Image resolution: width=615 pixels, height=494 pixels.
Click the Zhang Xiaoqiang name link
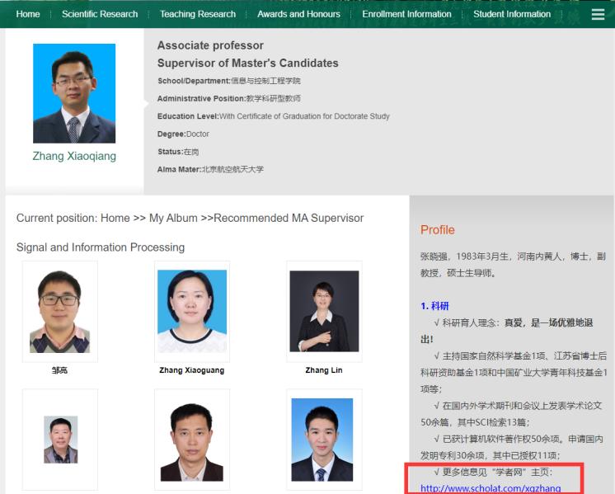tap(74, 156)
